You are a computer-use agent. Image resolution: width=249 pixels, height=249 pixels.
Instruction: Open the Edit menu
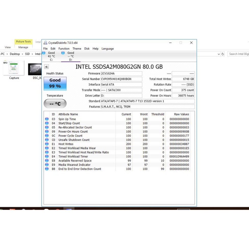tap(53, 48)
